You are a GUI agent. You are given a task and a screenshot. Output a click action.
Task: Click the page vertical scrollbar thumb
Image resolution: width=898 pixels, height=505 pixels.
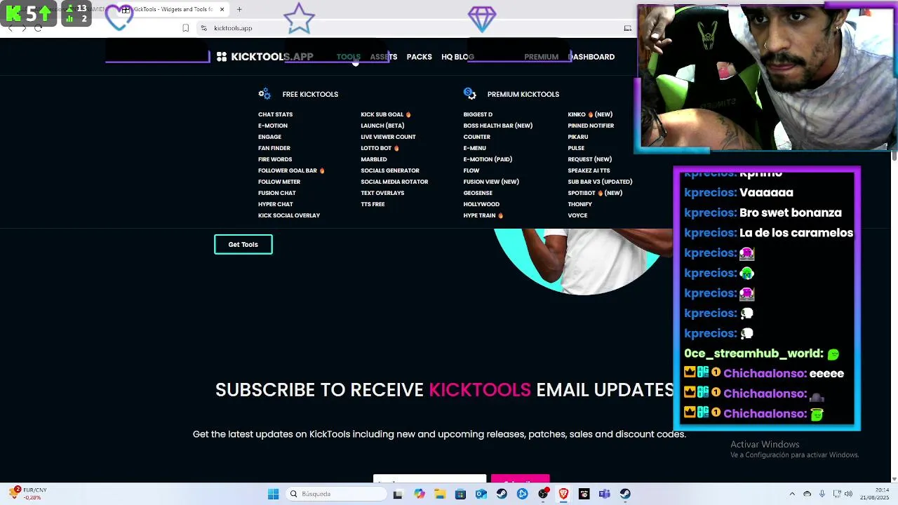(x=894, y=156)
